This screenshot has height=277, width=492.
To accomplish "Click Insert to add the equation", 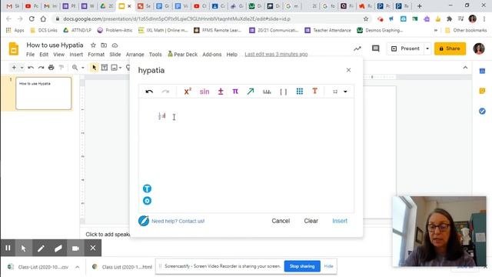I will pyautogui.click(x=340, y=221).
